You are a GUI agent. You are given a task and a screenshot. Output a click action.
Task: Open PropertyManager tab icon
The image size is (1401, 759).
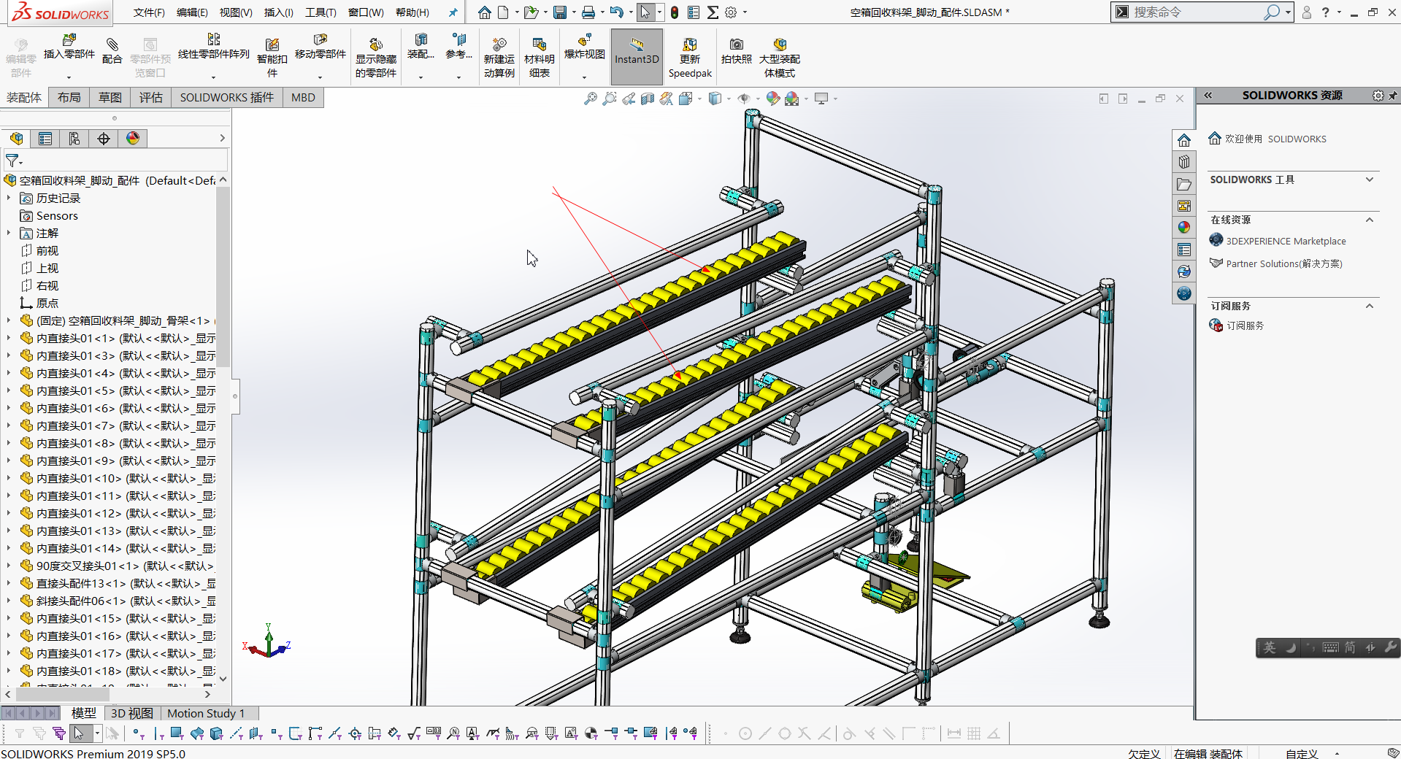click(x=45, y=139)
